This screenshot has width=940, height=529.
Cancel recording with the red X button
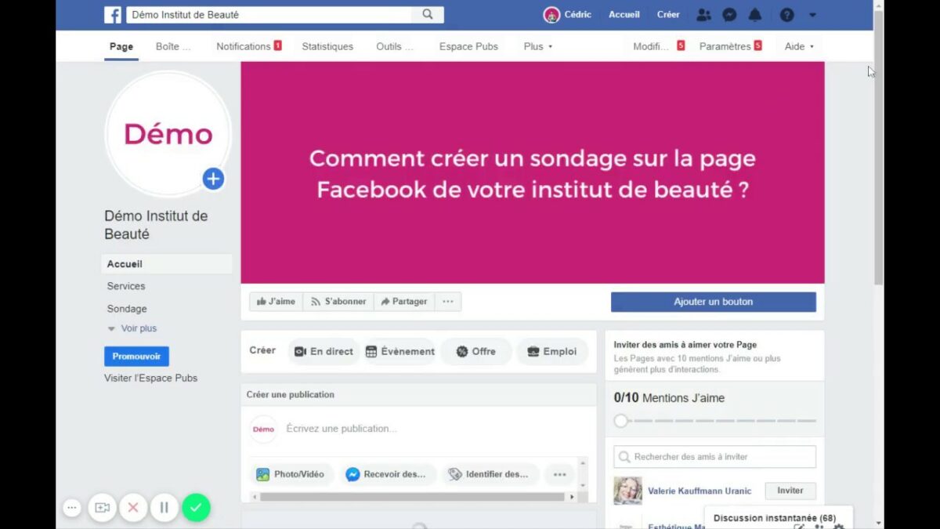click(x=132, y=508)
